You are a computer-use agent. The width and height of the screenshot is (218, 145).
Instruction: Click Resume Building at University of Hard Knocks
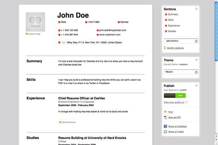pos(92,138)
